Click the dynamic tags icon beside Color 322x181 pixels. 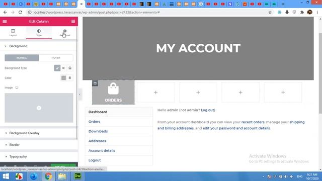click(x=70, y=78)
